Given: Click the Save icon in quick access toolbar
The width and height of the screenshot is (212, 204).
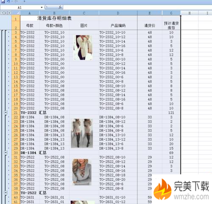Looking at the screenshot, I should tap(3, 1).
